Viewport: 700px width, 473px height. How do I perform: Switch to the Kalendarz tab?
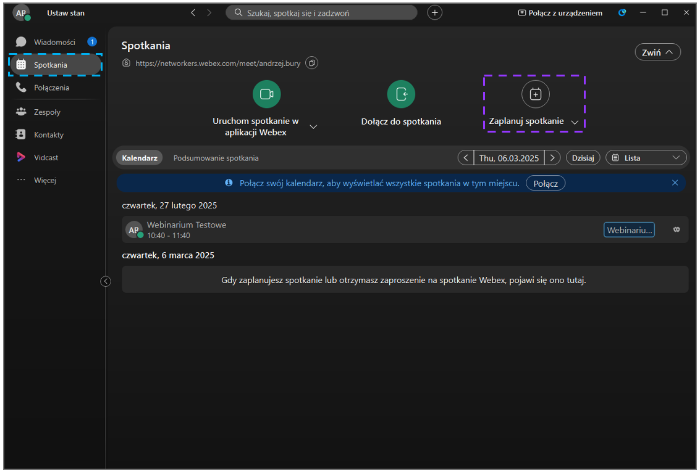point(139,158)
